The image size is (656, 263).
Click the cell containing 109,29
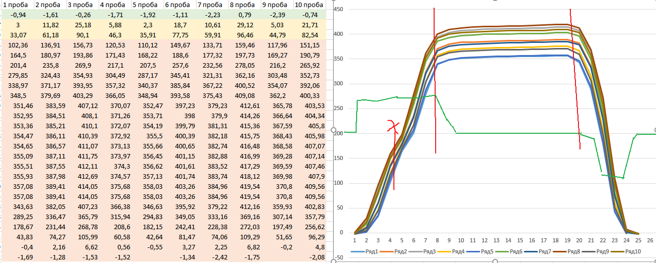(245, 237)
